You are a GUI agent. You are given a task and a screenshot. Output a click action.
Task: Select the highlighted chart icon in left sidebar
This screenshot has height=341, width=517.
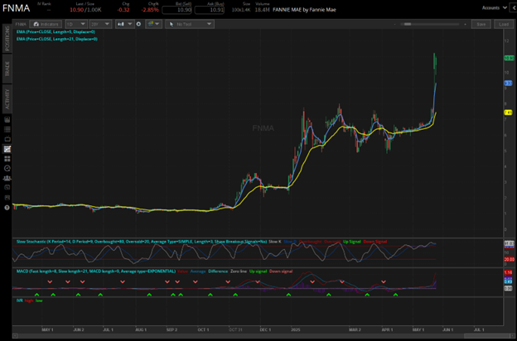6,149
